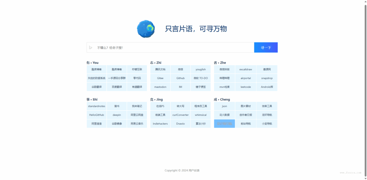The height and width of the screenshot is (180, 367).
Task: Click the vertical scrollbar track
Action: [365, 90]
